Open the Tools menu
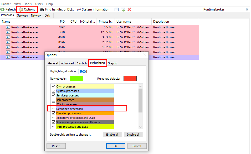 tap(28, 4)
